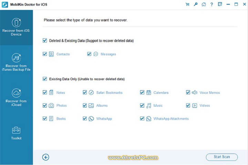Click the back arrow button
Screen dimensions: 248x165
coord(46,157)
